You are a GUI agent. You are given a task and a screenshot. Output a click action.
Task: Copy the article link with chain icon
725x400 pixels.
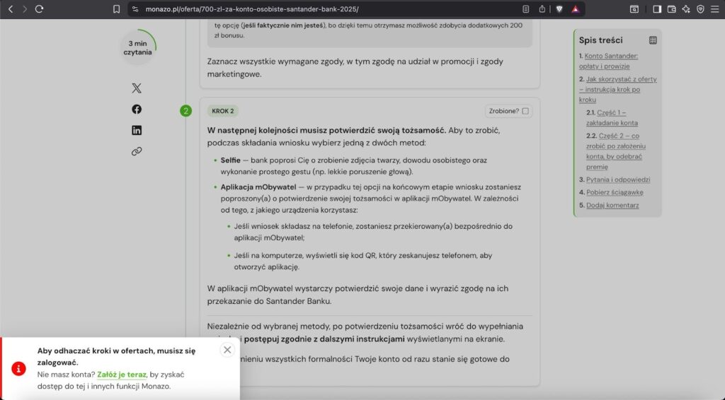click(137, 151)
